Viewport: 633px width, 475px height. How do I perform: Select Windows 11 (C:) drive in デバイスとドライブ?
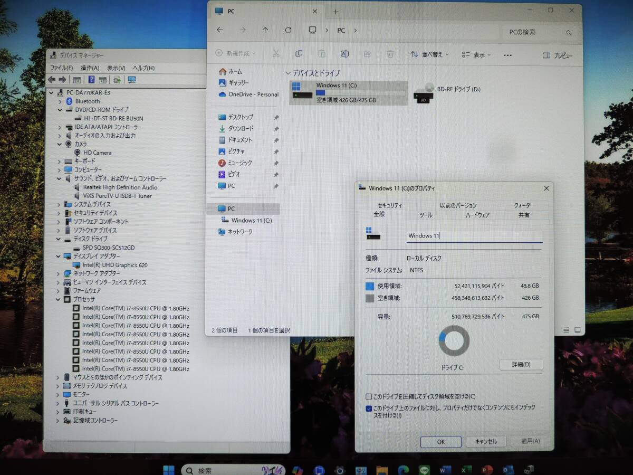click(349, 92)
